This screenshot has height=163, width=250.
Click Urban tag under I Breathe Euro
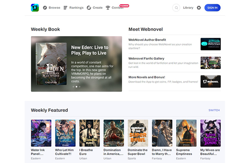pyautogui.click(x=83, y=158)
